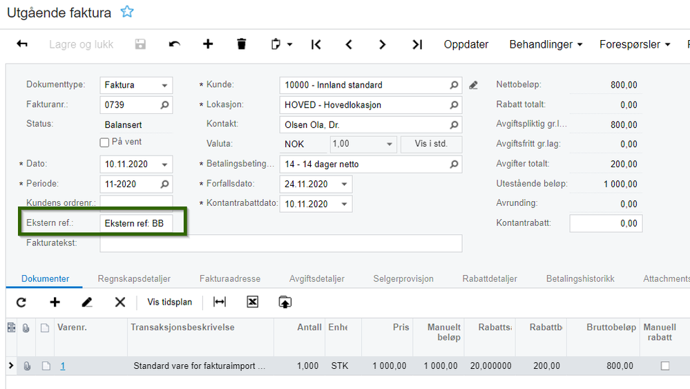Screen dimensions: 690x389
Task: Click the star favorite icon by the title
Action: (127, 12)
